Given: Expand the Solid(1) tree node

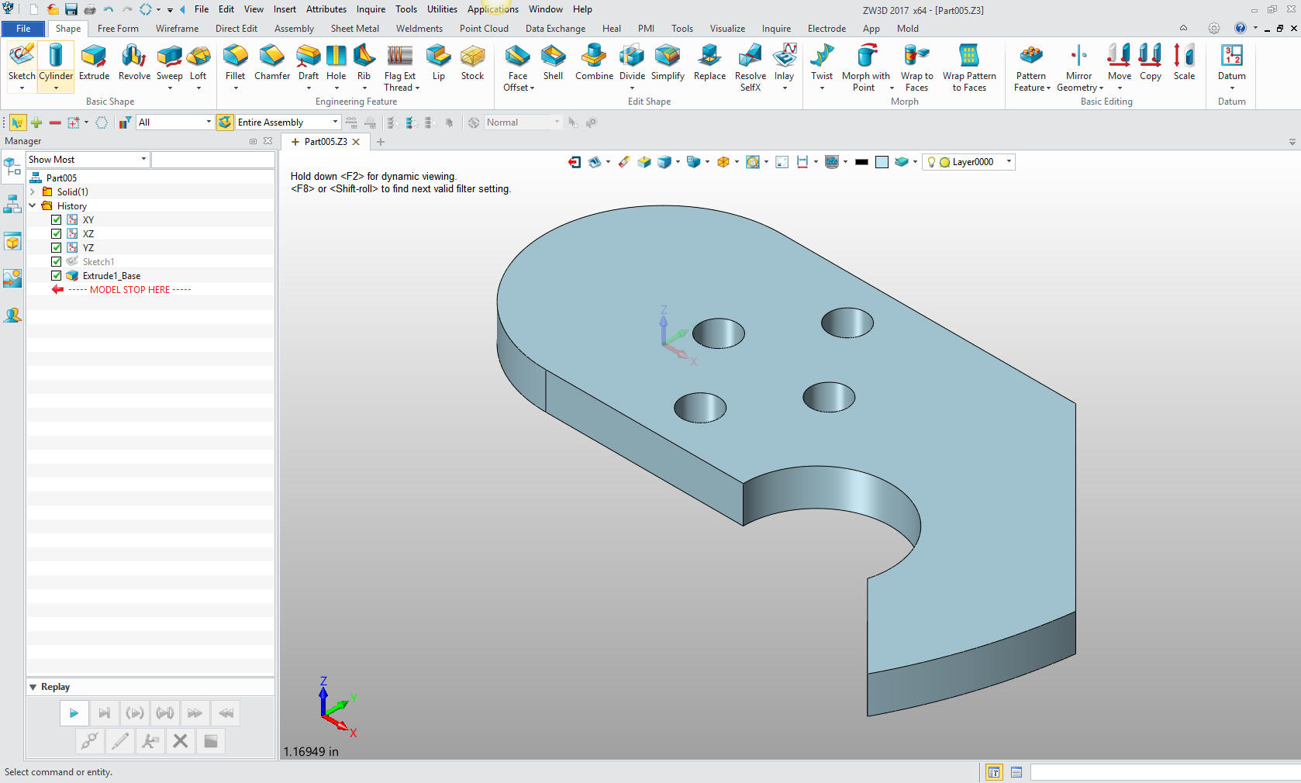Looking at the screenshot, I should [x=33, y=192].
